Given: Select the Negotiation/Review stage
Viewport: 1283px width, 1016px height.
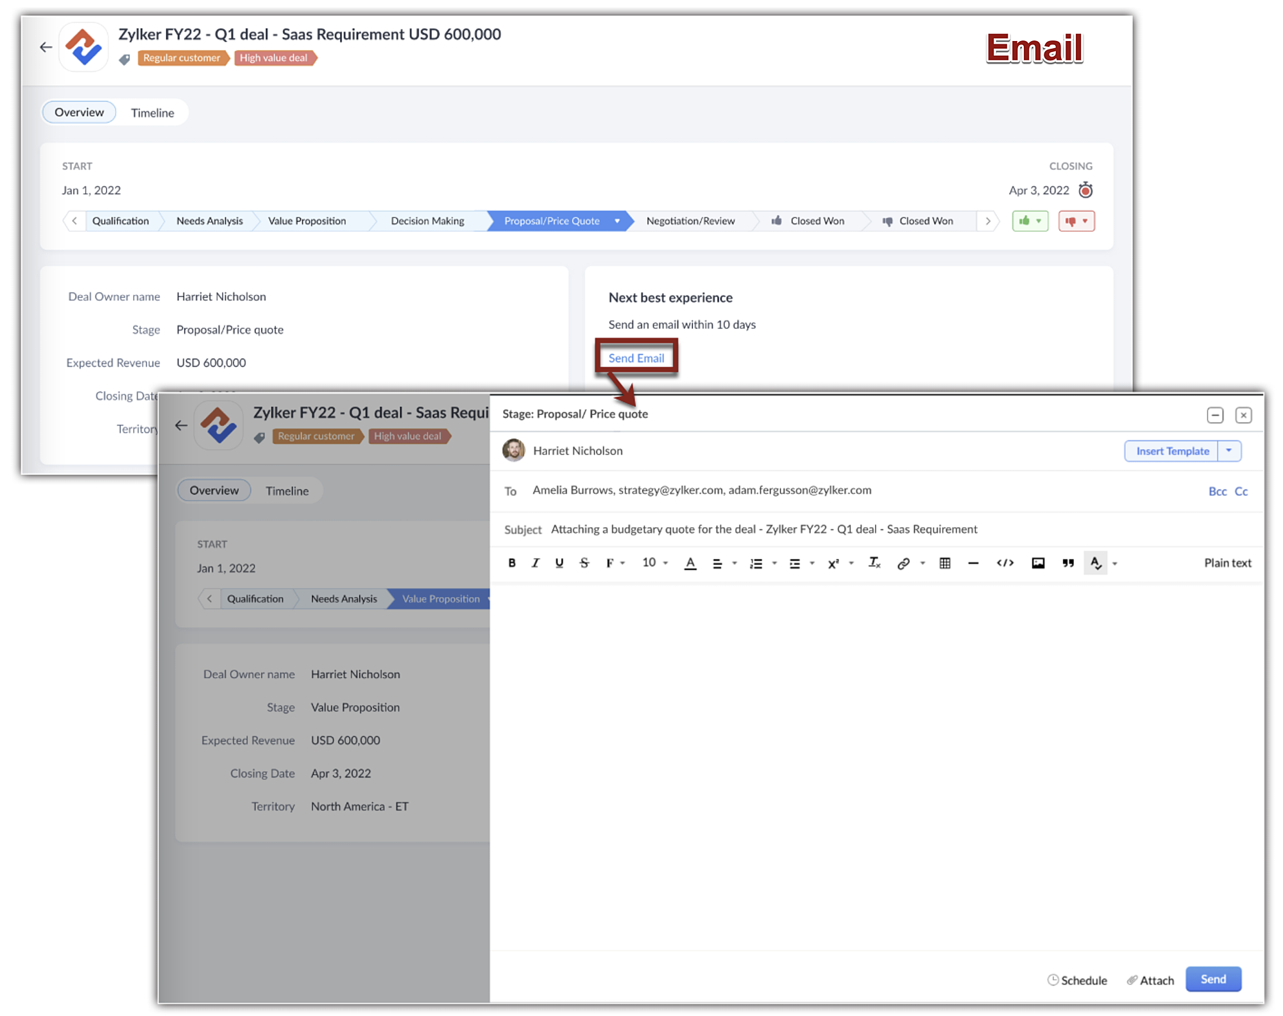Looking at the screenshot, I should coord(690,221).
